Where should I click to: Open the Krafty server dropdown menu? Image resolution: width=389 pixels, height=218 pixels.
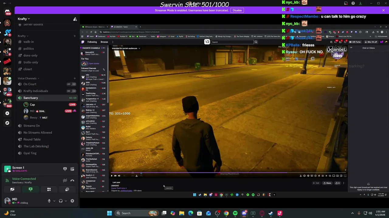24,19
